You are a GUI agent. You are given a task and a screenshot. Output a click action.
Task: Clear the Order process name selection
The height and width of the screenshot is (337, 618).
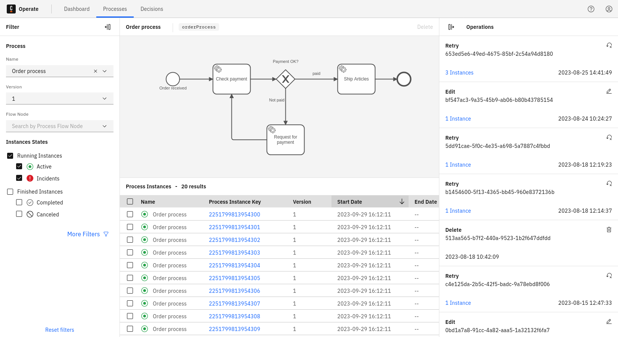[x=96, y=71]
